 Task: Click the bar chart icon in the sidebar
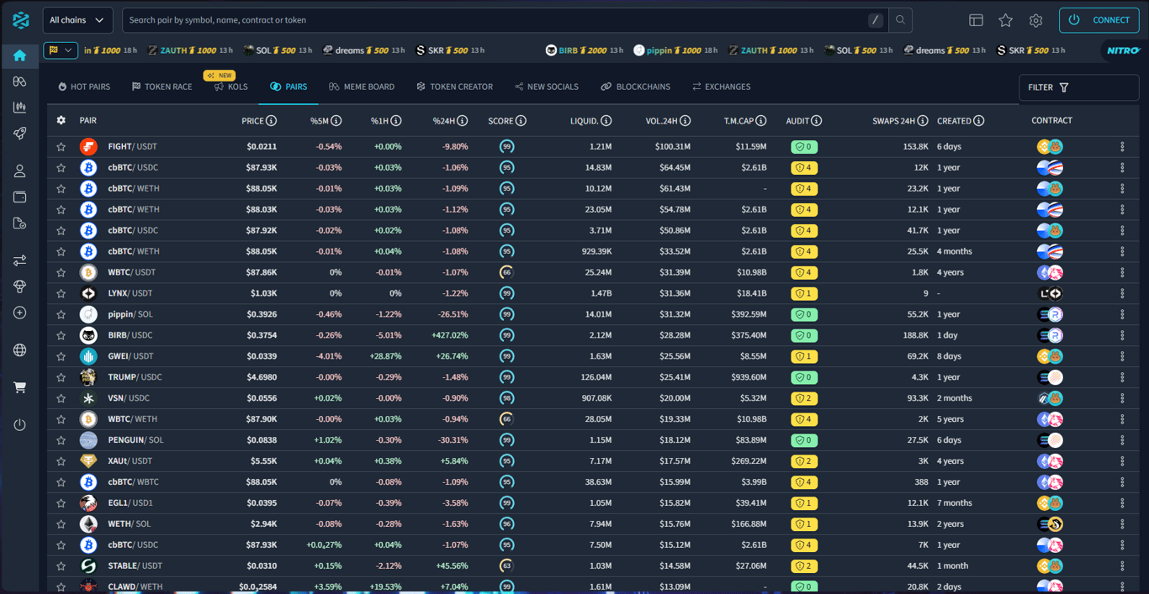19,108
